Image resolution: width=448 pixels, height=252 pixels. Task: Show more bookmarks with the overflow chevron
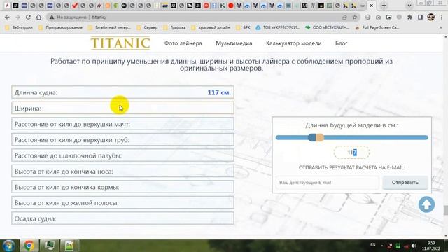click(441, 28)
